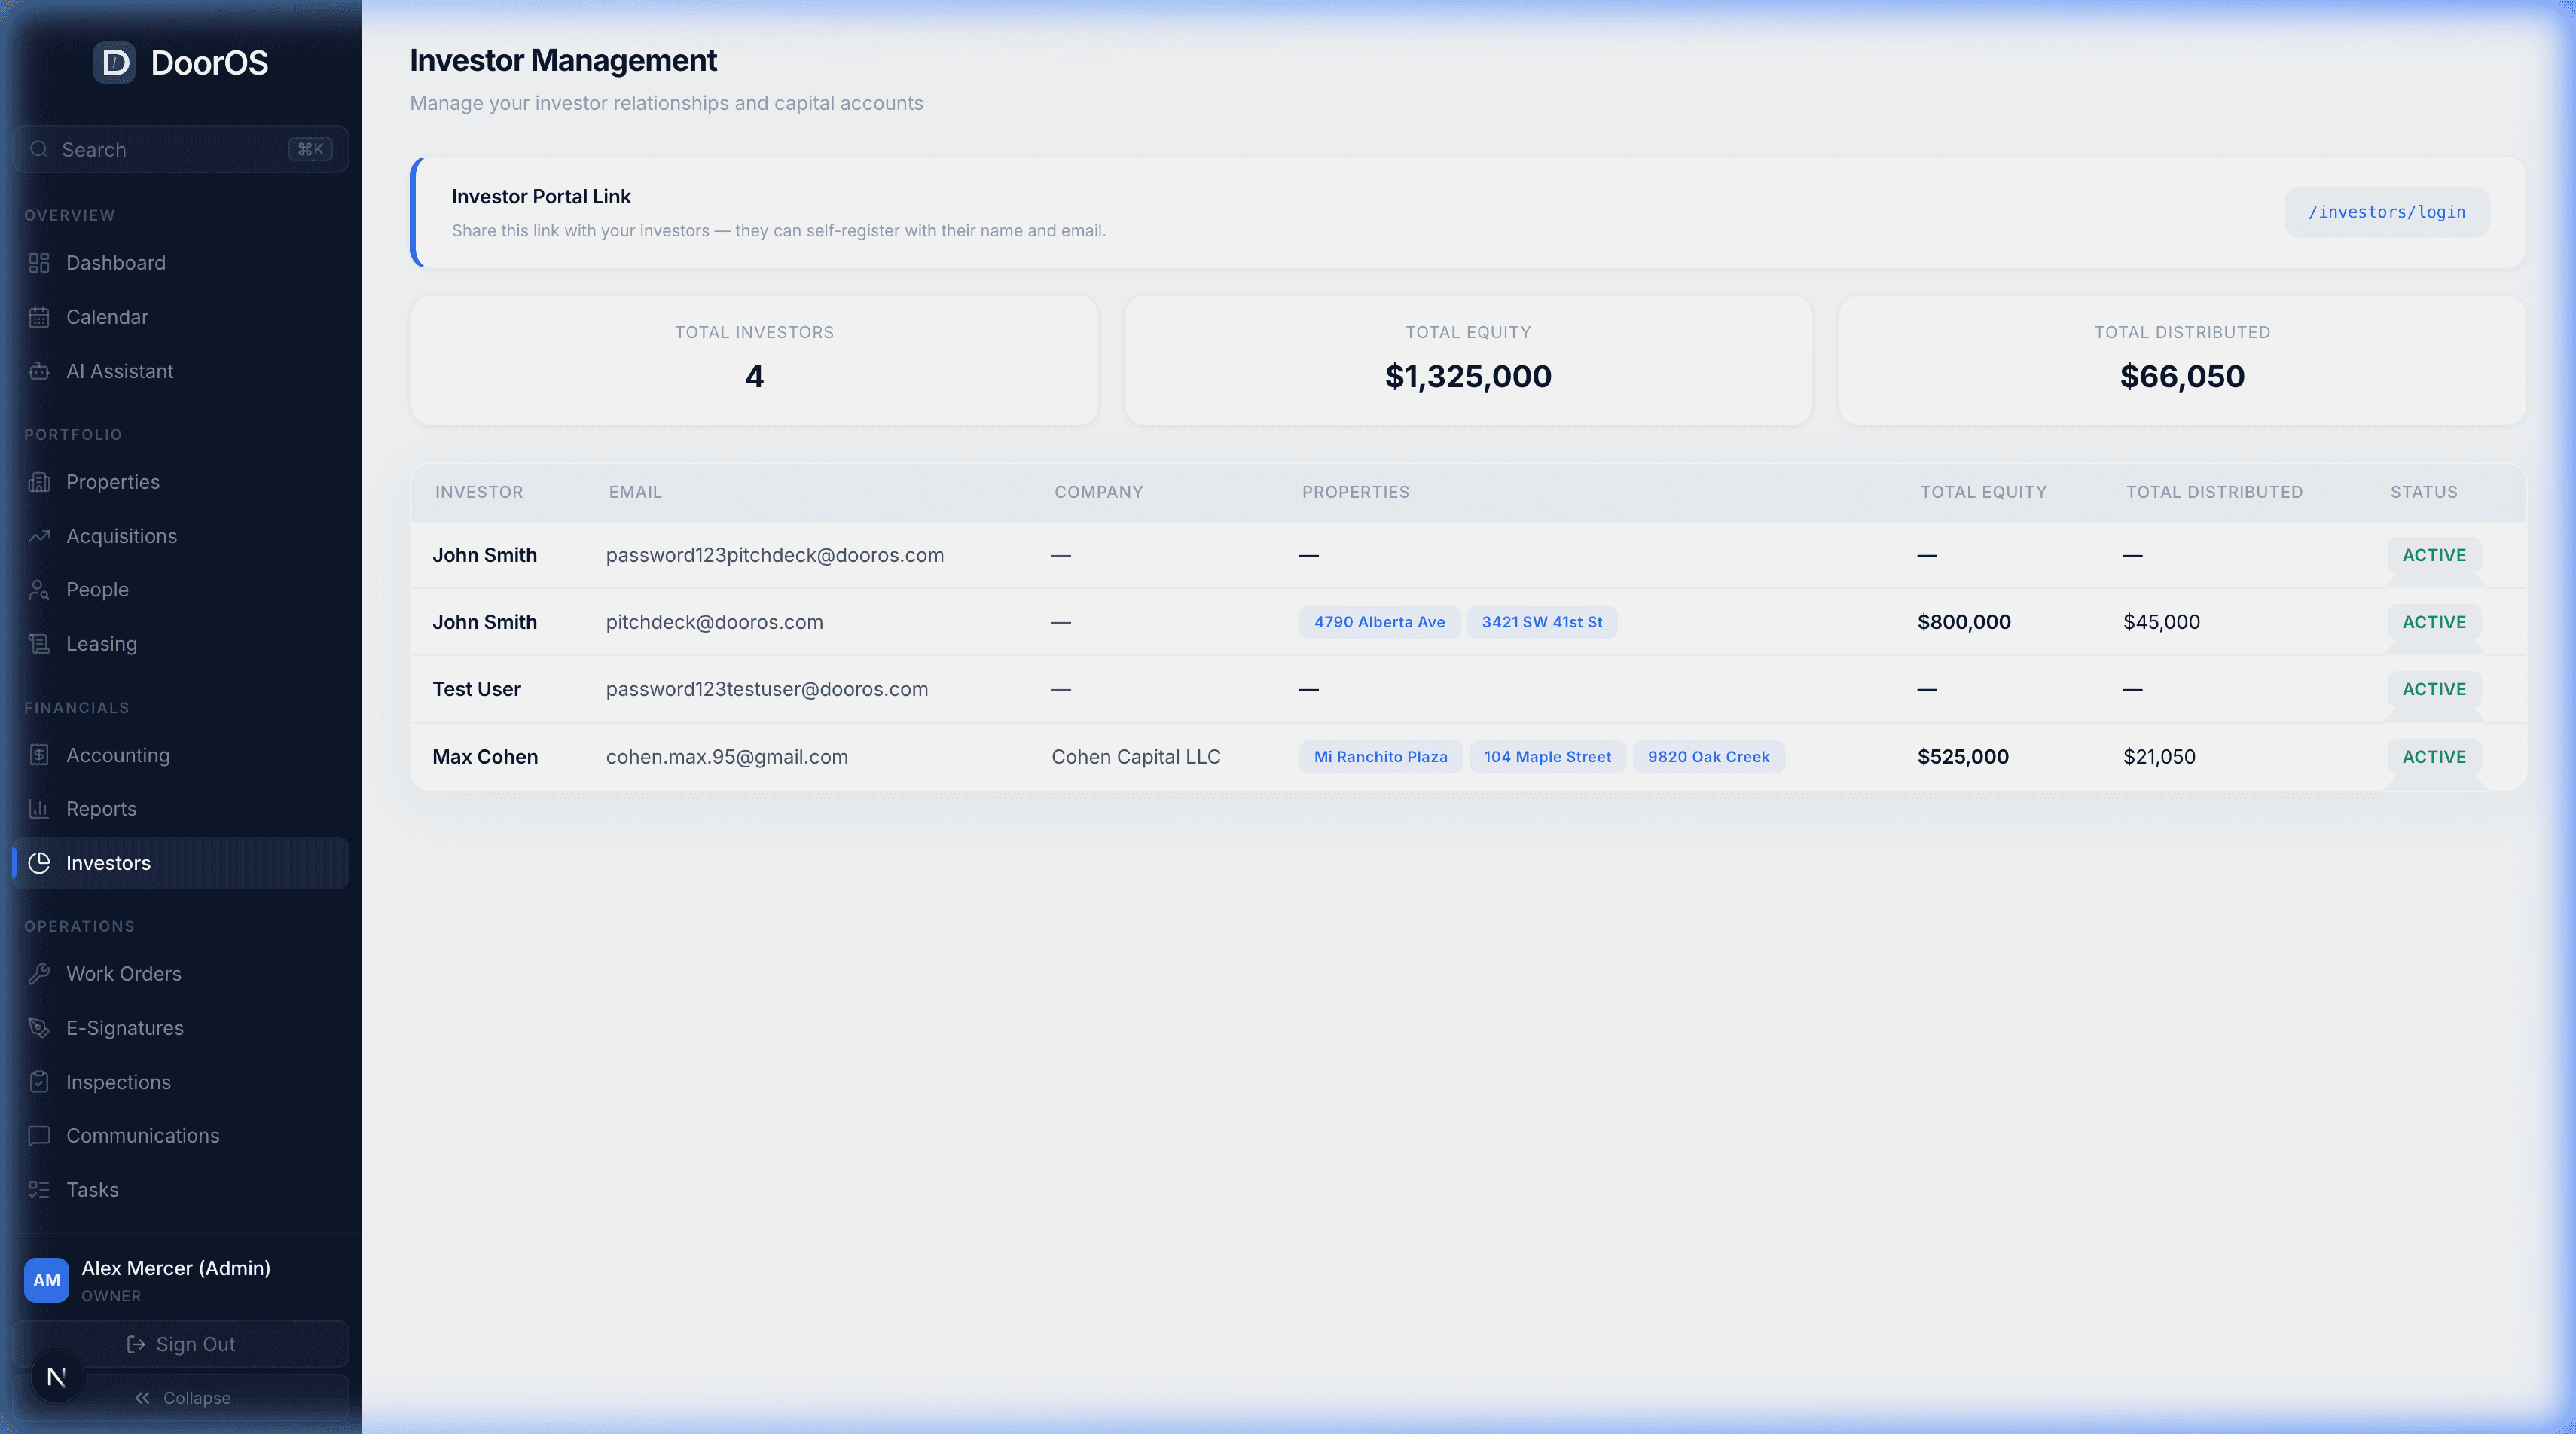Go to the Tasks page
2576x1434 pixels.
click(x=180, y=1190)
